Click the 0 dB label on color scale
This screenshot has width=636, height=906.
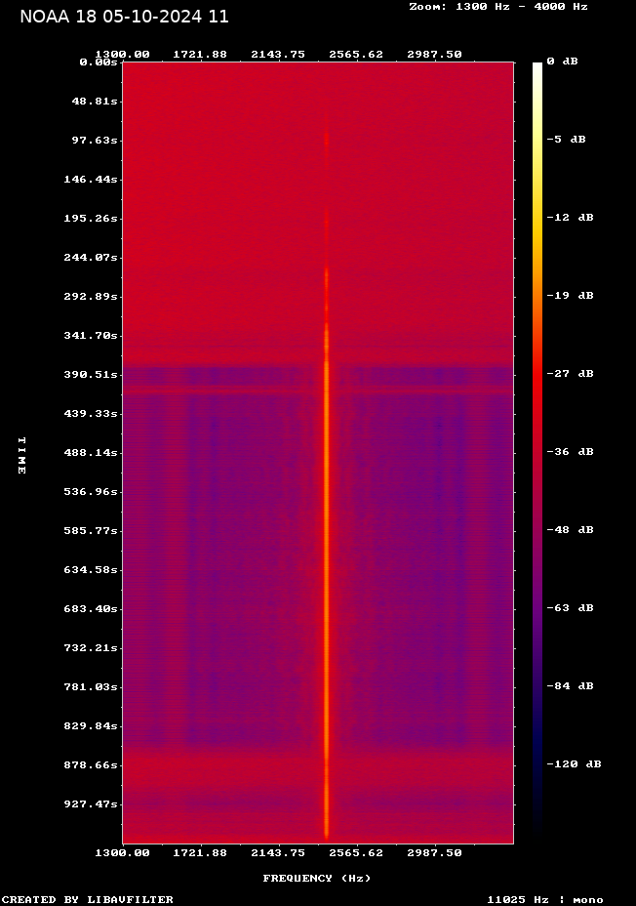(x=562, y=62)
